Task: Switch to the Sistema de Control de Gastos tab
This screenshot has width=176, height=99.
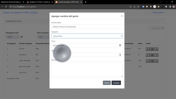Action: click(11, 2)
